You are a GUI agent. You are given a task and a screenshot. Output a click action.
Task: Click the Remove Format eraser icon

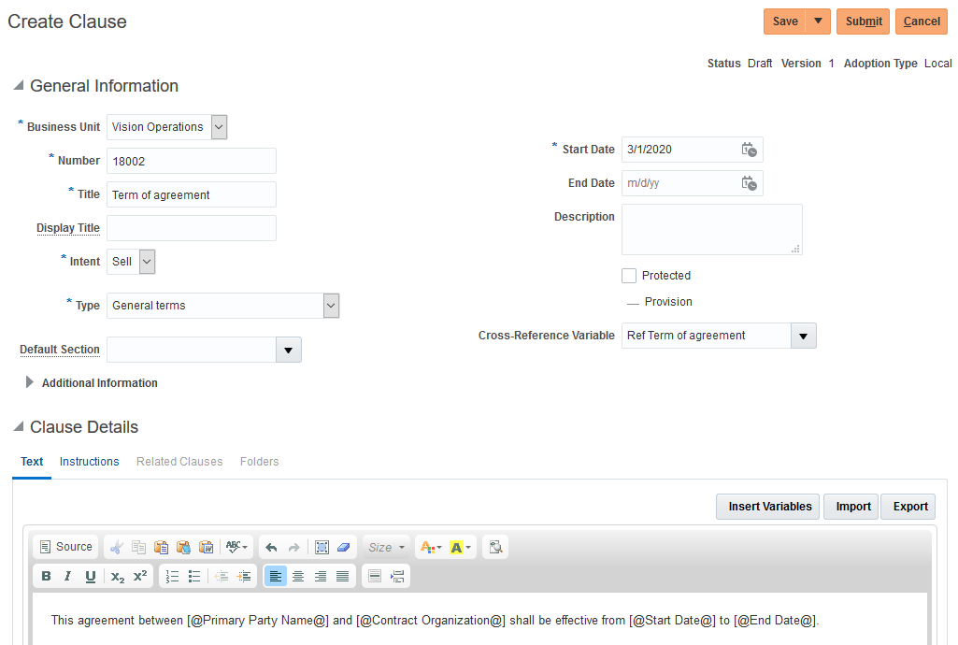343,547
